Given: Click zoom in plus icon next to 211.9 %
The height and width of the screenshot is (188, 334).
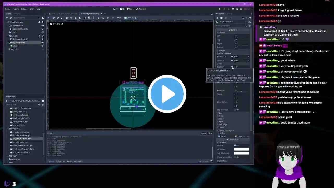Looking at the screenshot, I should (x=62, y=24).
